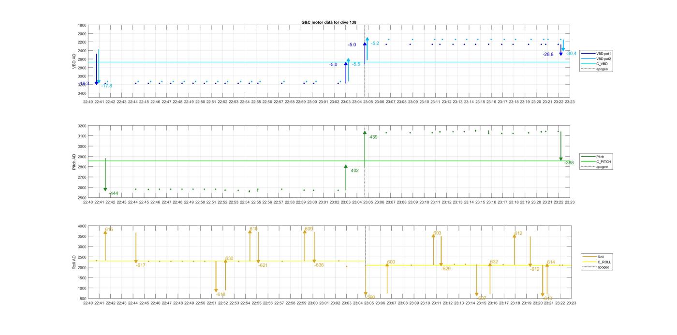Click the '3100' tick on Pitch AD axis
Screen dimensions: 677x335
point(82,136)
